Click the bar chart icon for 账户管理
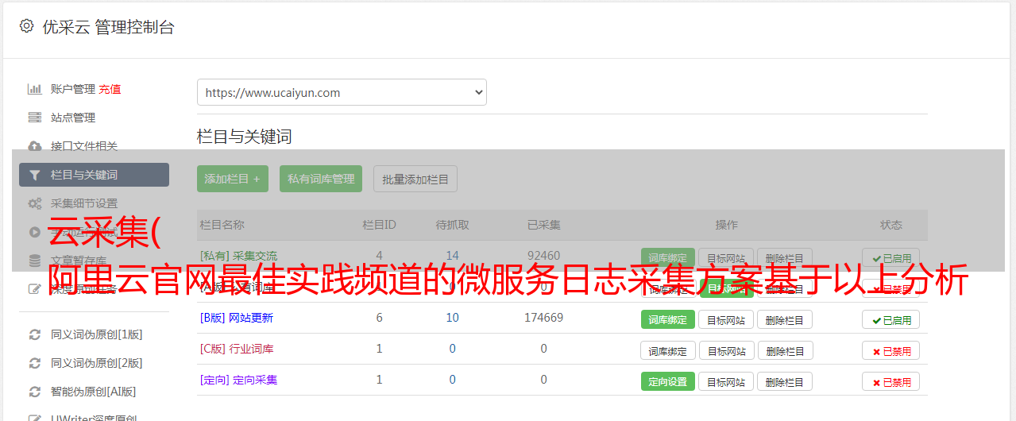 click(35, 89)
